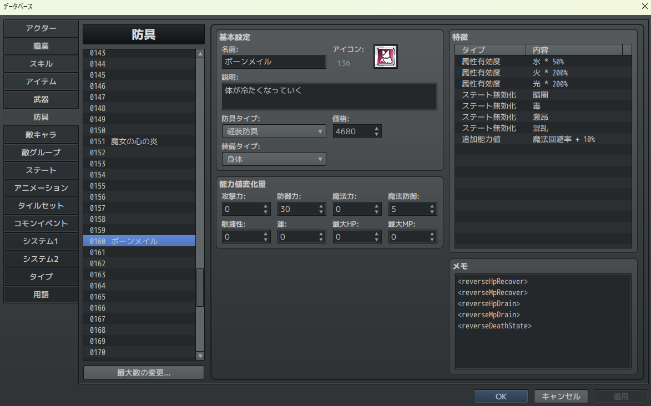Increase 防御力 using the up arrow
651x406 pixels.
(x=321, y=206)
